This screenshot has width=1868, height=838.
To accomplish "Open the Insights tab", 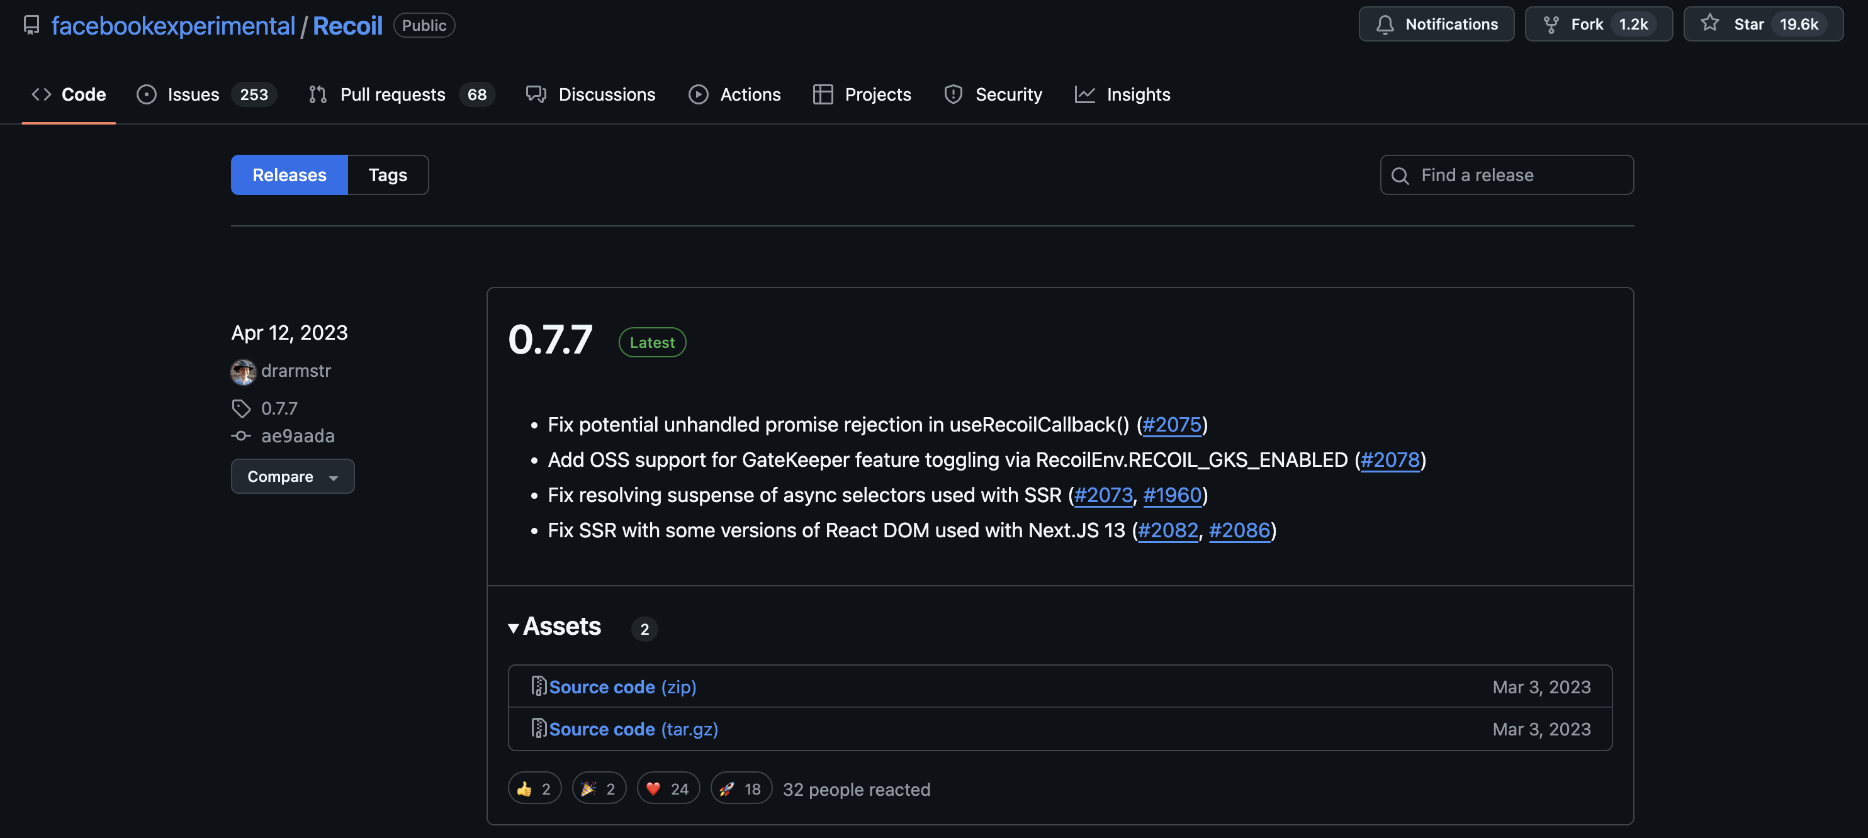I will pyautogui.click(x=1137, y=94).
